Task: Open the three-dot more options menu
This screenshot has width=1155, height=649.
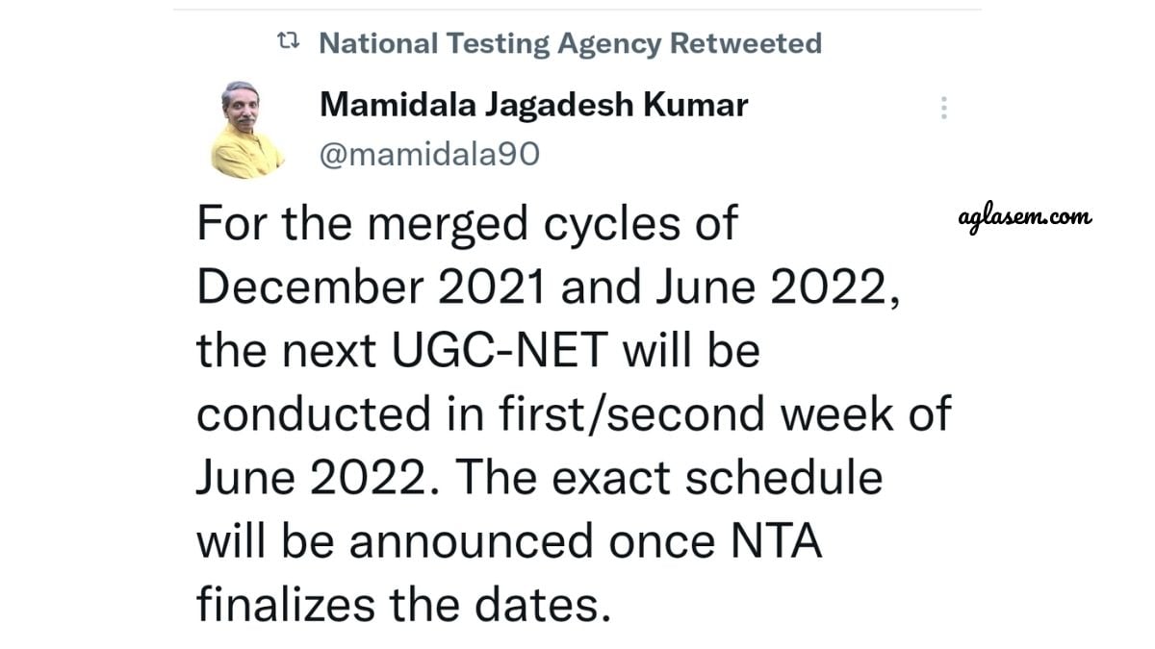Action: coord(943,108)
